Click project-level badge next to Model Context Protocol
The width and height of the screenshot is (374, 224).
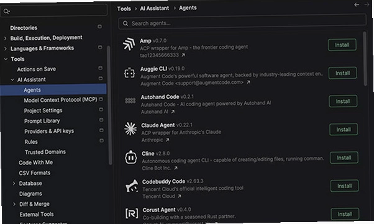(x=101, y=99)
